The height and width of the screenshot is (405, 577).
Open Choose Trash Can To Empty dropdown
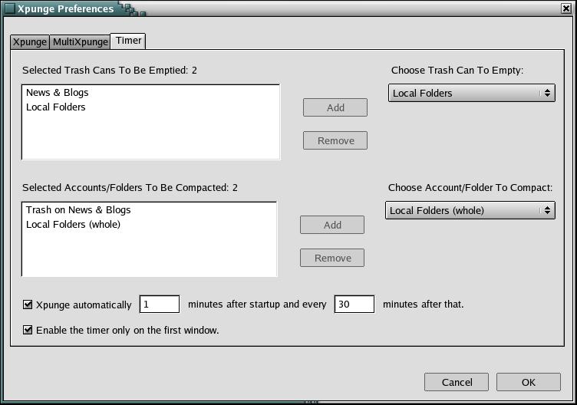471,93
